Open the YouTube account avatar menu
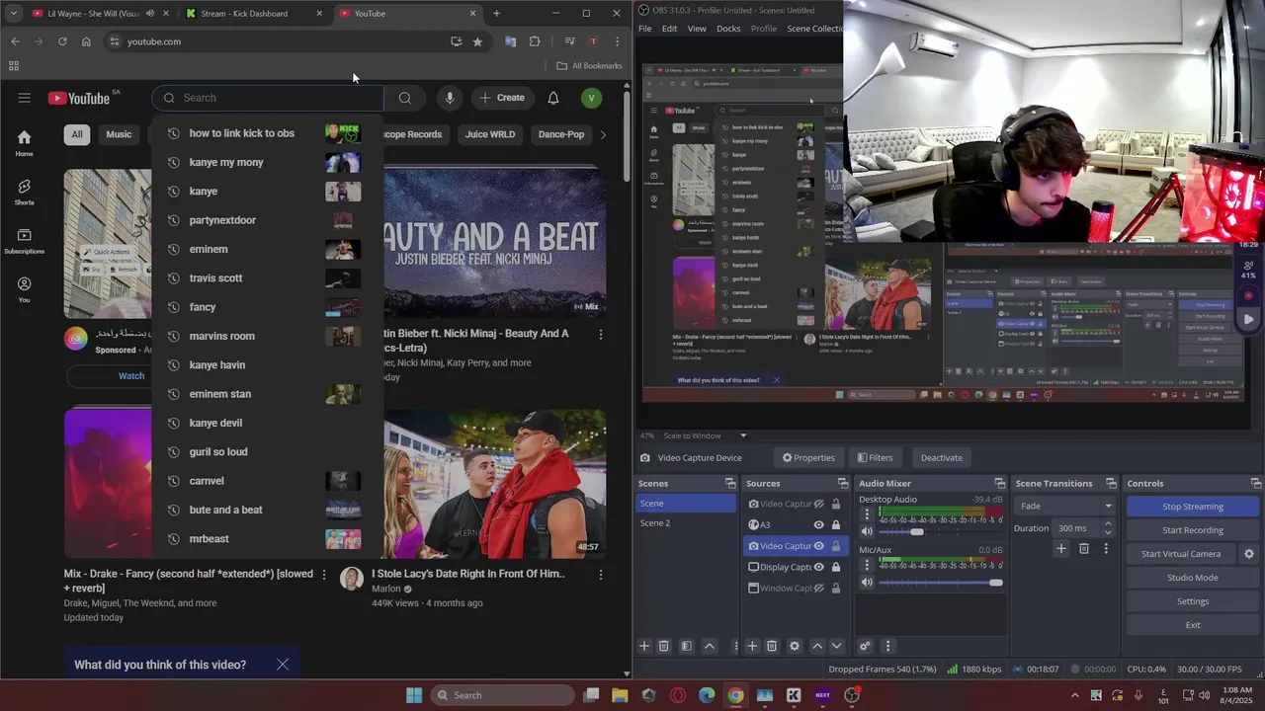 coord(591,98)
